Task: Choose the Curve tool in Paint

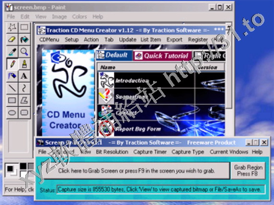Action: pyautogui.click(x=24, y=88)
